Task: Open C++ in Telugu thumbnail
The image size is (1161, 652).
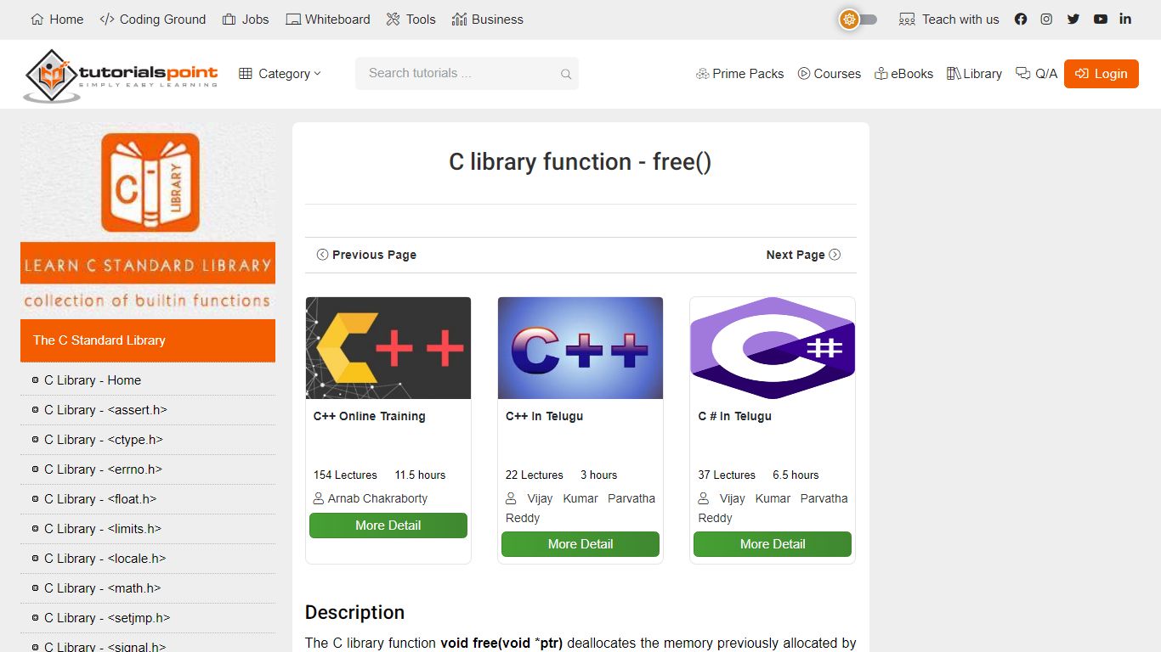Action: 580,348
